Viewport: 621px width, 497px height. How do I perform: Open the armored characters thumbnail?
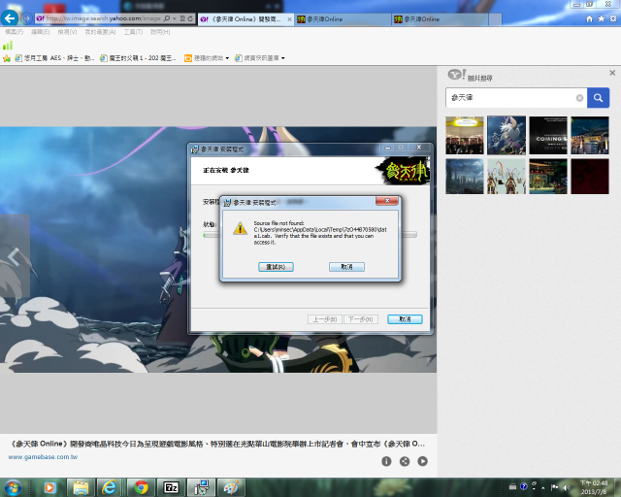coord(507,177)
